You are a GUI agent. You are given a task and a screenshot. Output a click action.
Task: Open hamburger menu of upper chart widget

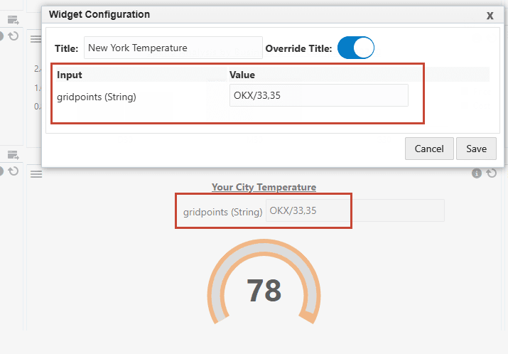tap(36, 39)
